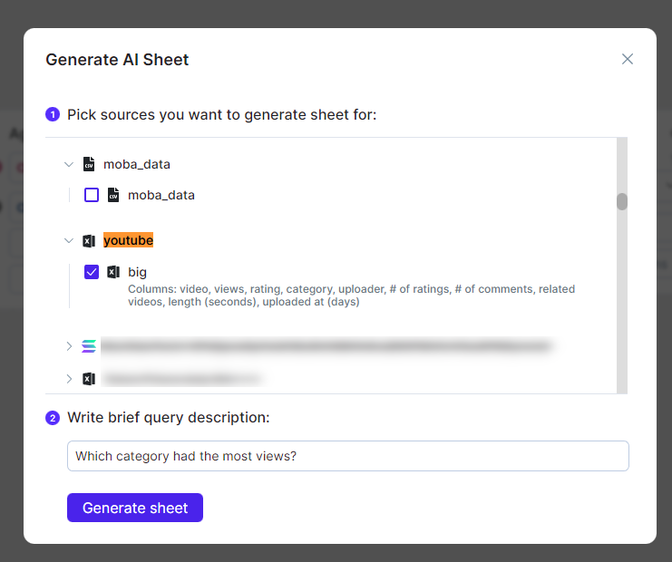Collapse the moba_data source group
The image size is (672, 562).
click(68, 164)
